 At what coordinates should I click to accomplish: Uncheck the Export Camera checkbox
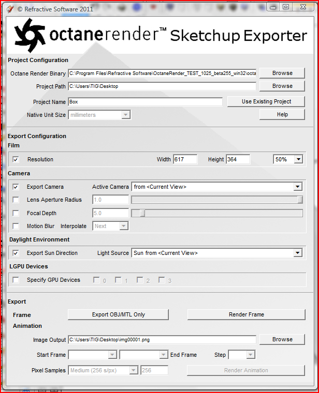point(16,187)
